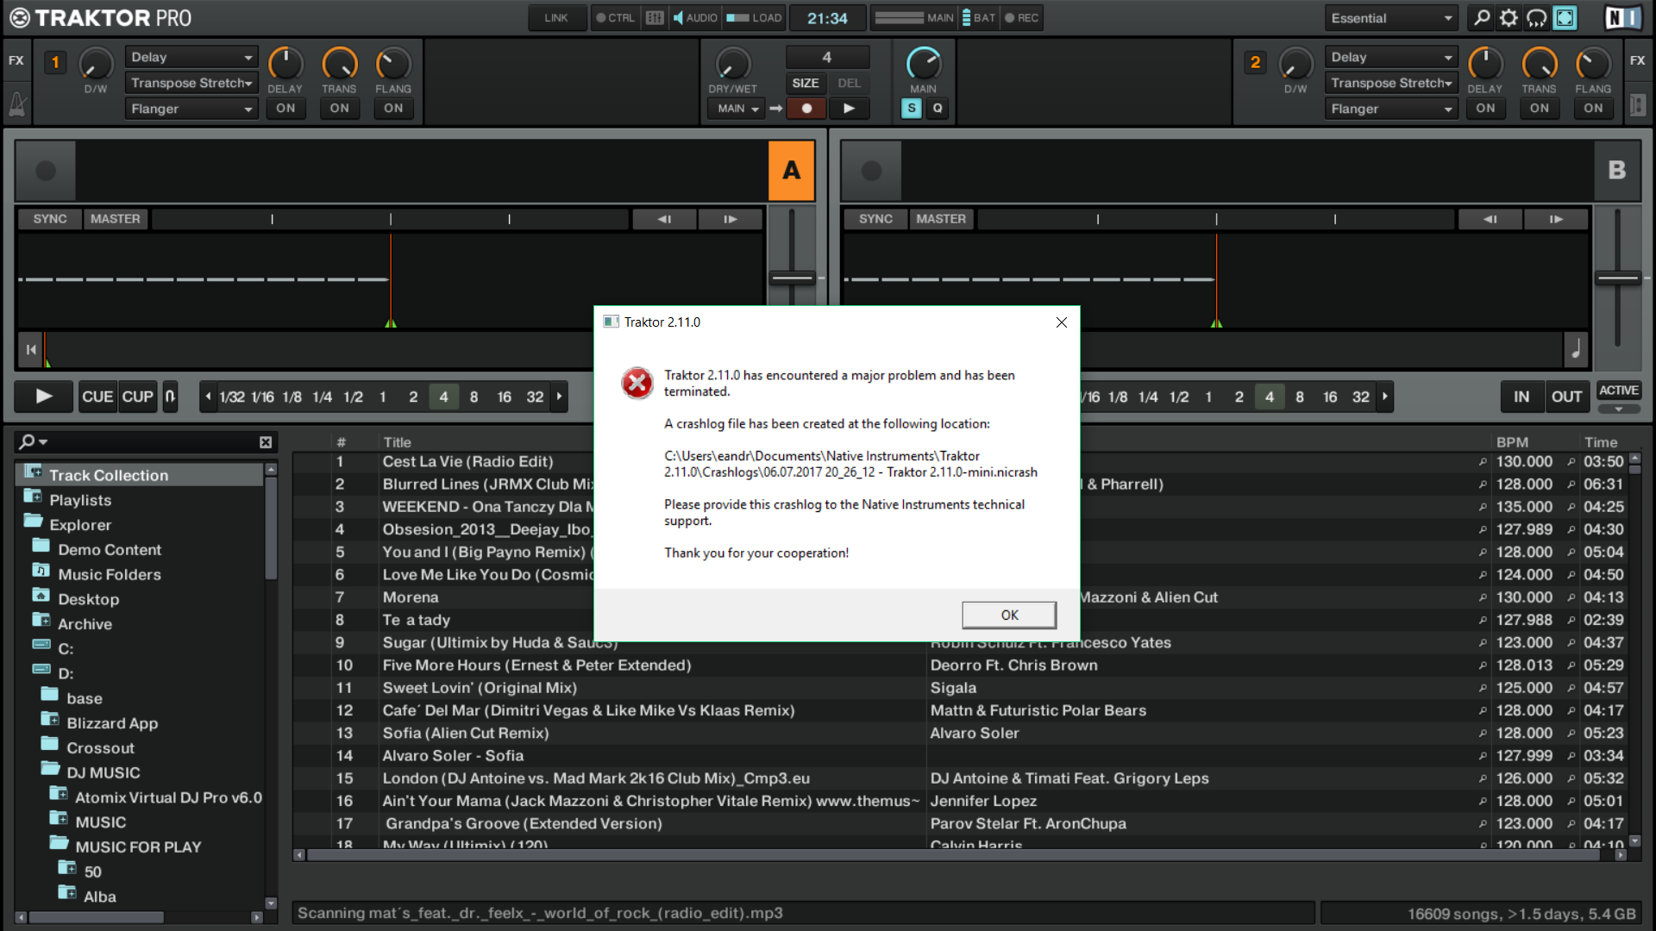Click OK in the crash dialog
1656x931 pixels.
click(x=1009, y=615)
